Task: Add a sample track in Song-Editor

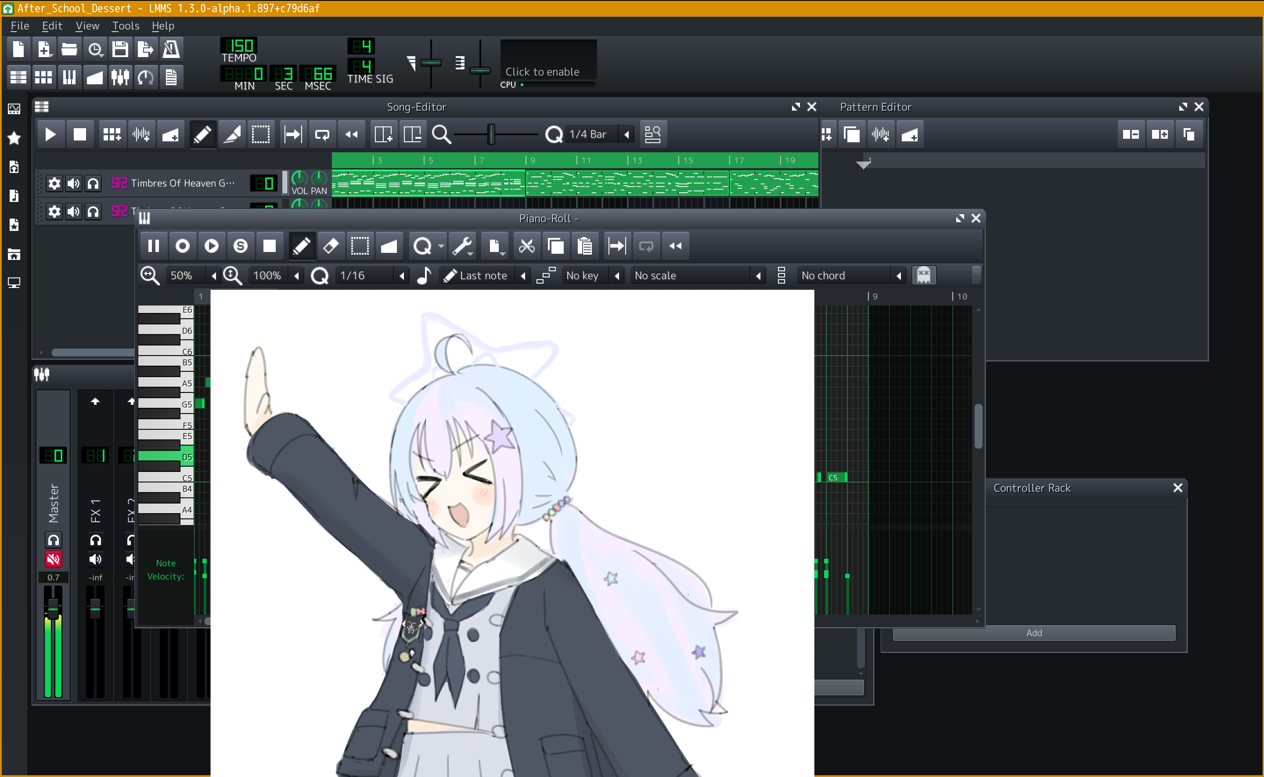Action: coord(141,135)
